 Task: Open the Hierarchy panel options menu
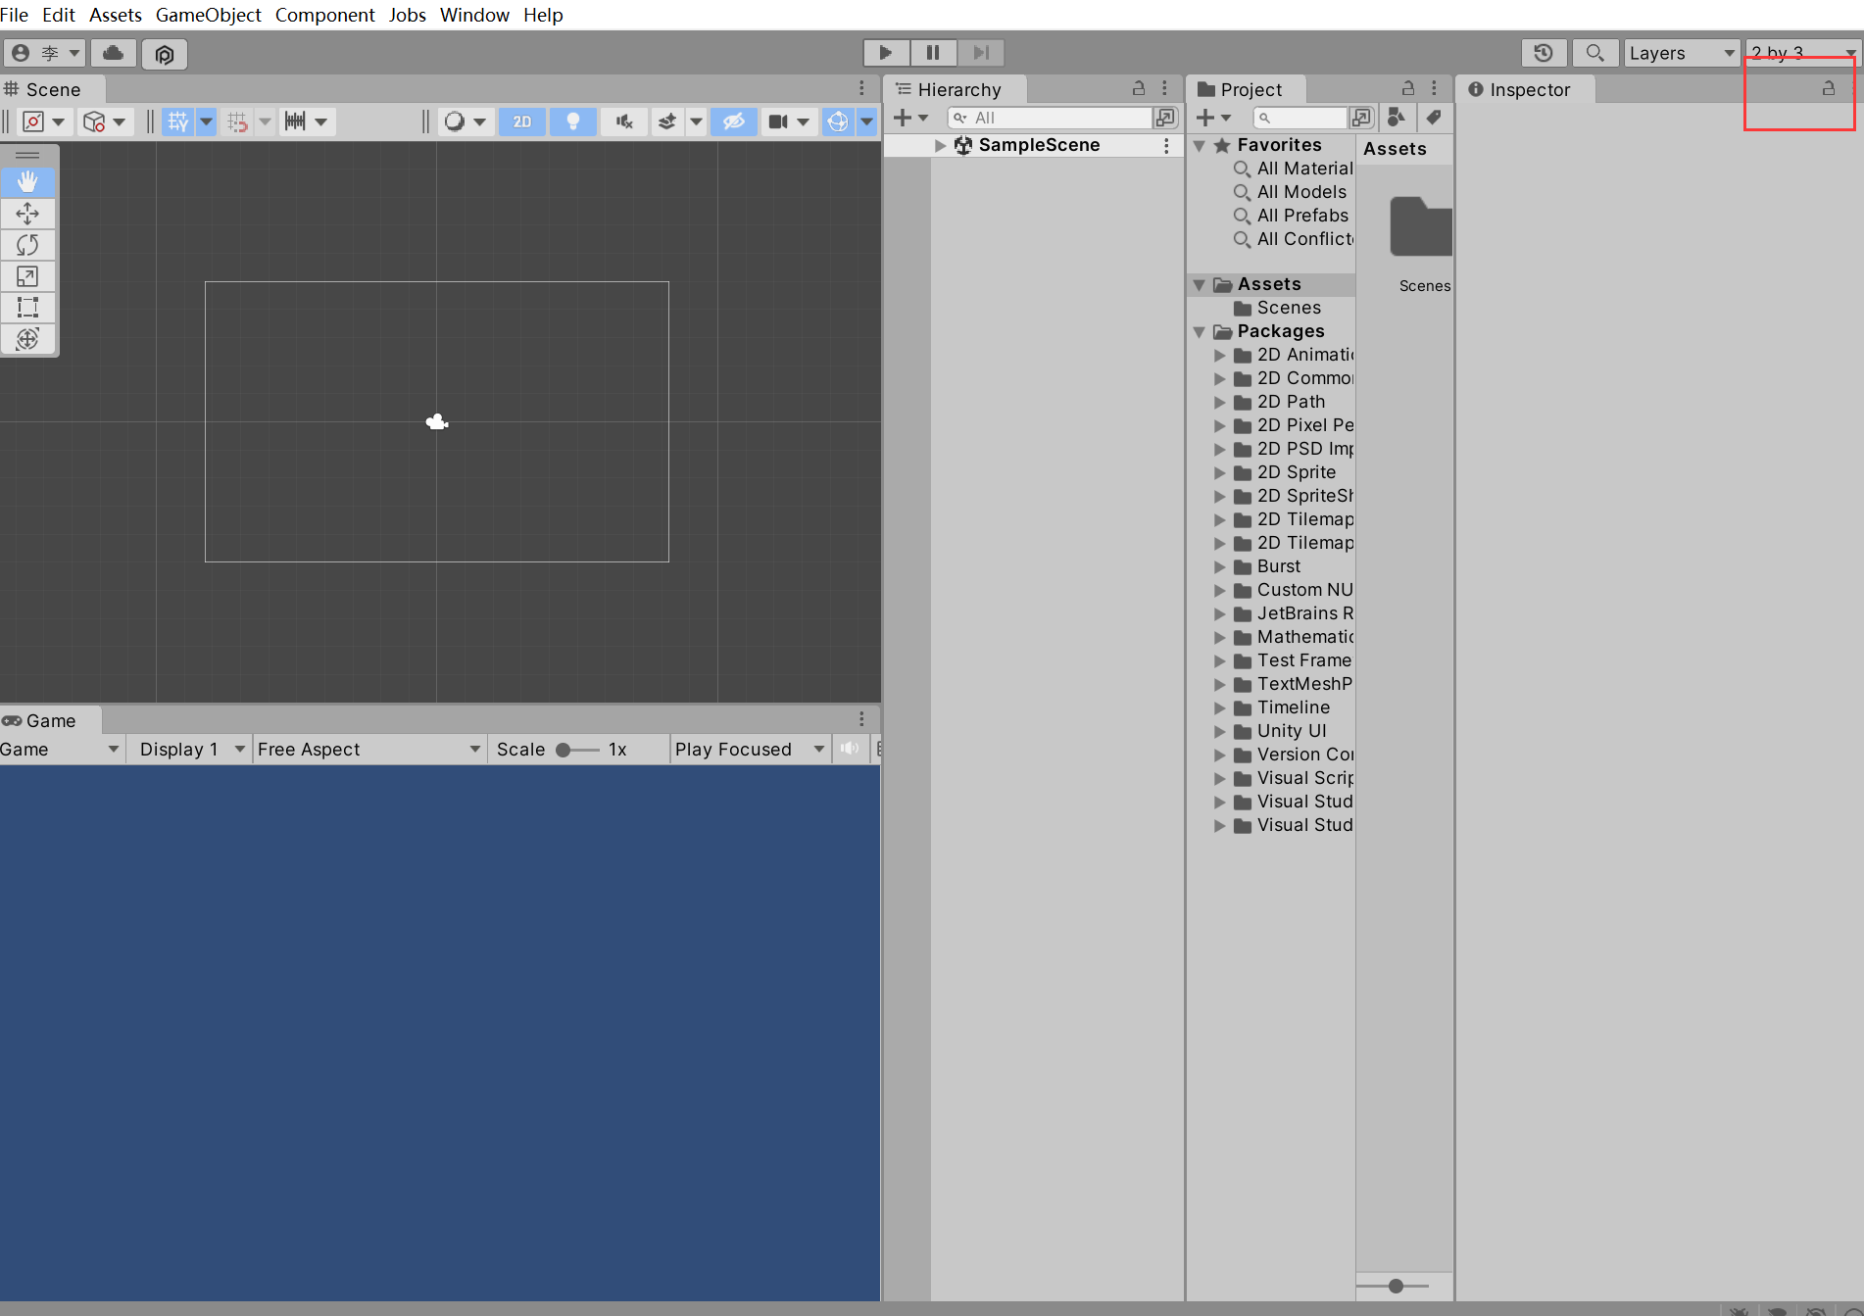point(1164,88)
